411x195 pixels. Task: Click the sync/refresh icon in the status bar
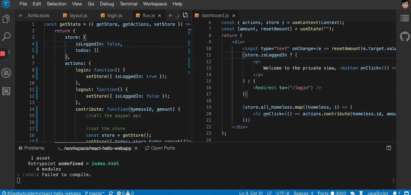point(111,193)
